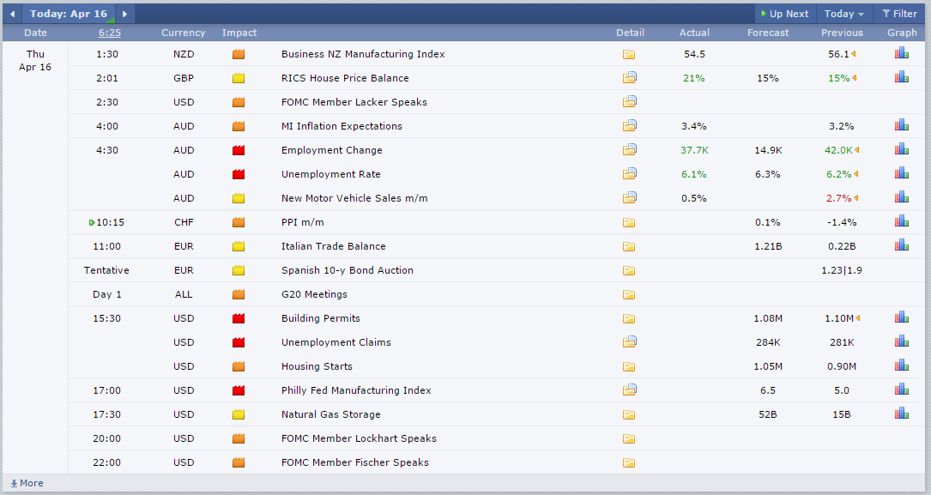Image resolution: width=931 pixels, height=495 pixels.
Task: Click the Currency column header
Action: point(184,33)
